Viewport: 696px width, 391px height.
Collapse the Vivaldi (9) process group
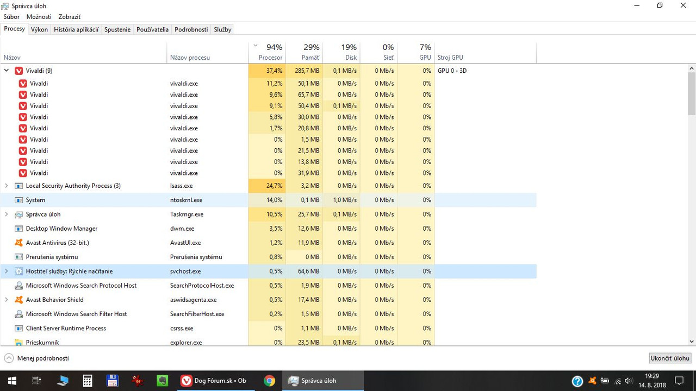tap(7, 71)
